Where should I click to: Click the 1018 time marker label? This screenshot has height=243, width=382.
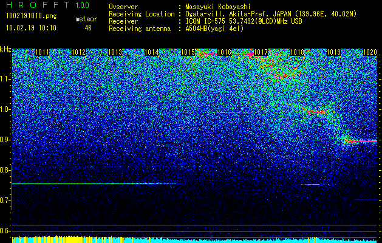click(x=298, y=52)
